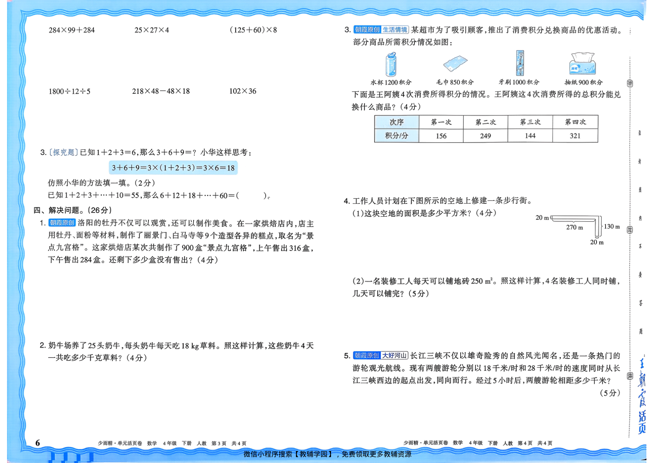Click the table header 第一次
The image size is (655, 463).
(441, 122)
